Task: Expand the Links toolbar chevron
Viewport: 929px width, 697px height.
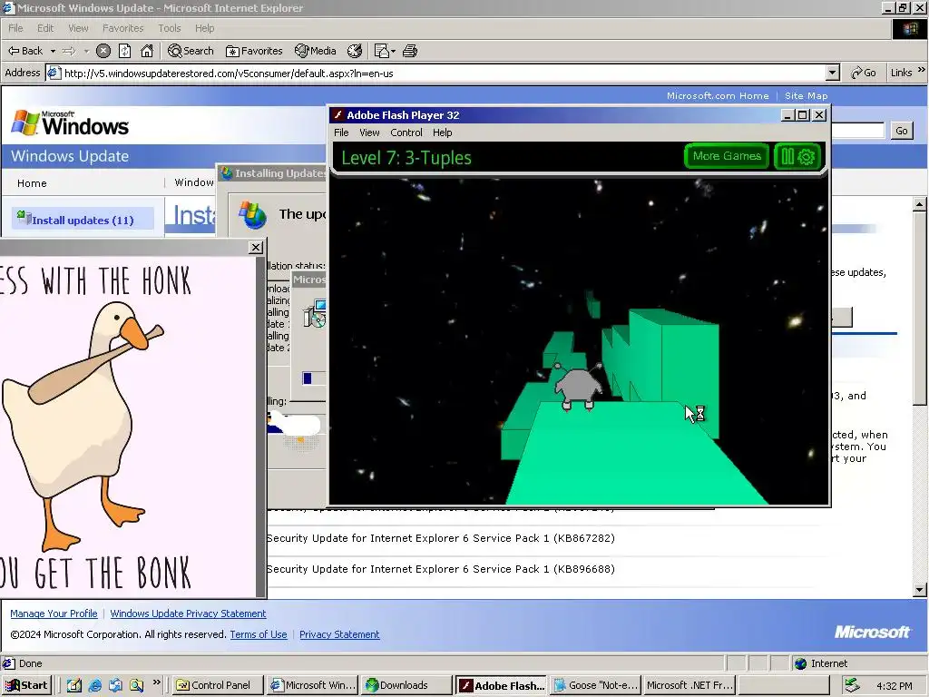Action: [922, 70]
